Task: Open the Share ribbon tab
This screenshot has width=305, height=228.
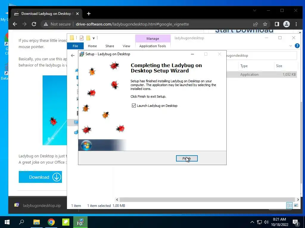Action: click(x=110, y=46)
